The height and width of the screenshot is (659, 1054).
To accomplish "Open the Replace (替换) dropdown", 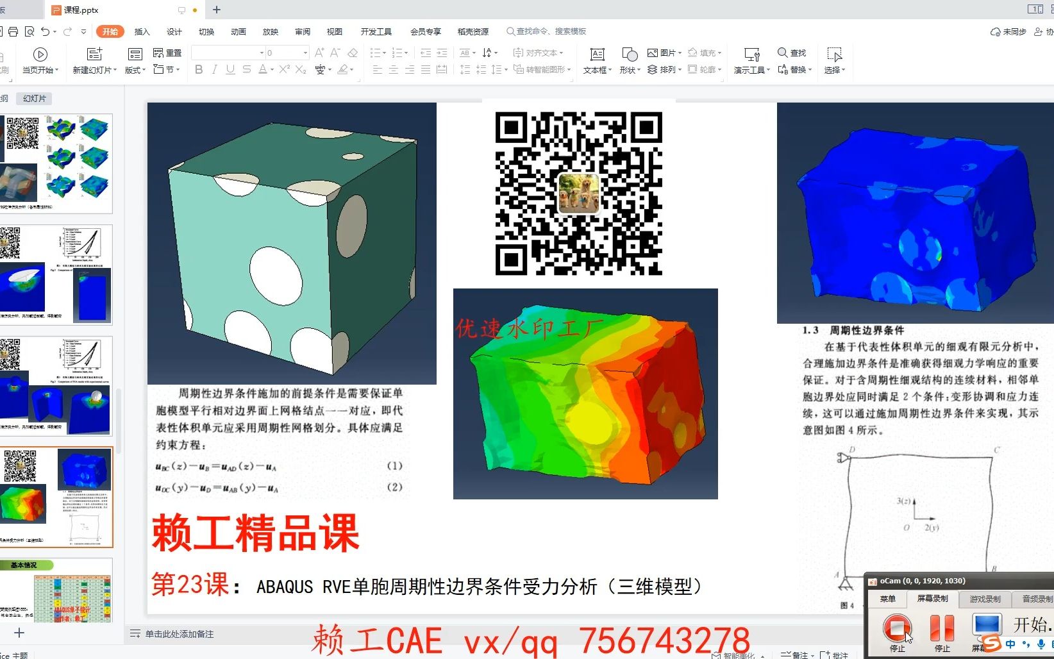I will point(795,69).
